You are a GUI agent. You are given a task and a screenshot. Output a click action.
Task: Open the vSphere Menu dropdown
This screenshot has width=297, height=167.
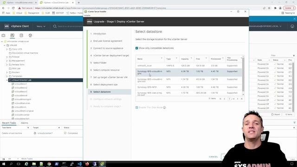pyautogui.click(x=41, y=26)
